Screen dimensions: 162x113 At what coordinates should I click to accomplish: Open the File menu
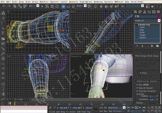coord(3,2)
